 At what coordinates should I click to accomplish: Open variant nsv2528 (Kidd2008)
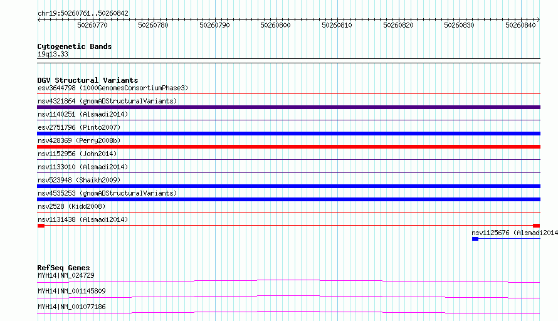[x=71, y=206]
